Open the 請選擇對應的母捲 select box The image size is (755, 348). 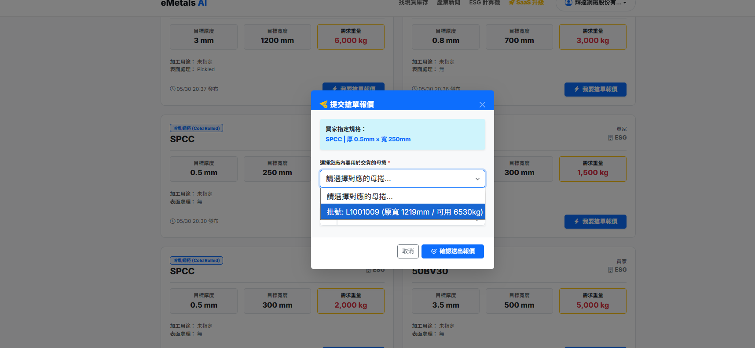pyautogui.click(x=402, y=179)
